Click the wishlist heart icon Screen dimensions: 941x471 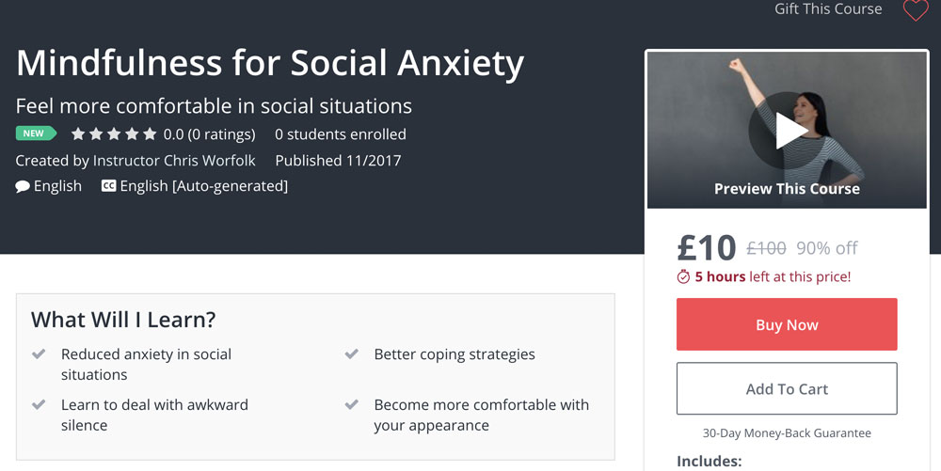point(915,10)
